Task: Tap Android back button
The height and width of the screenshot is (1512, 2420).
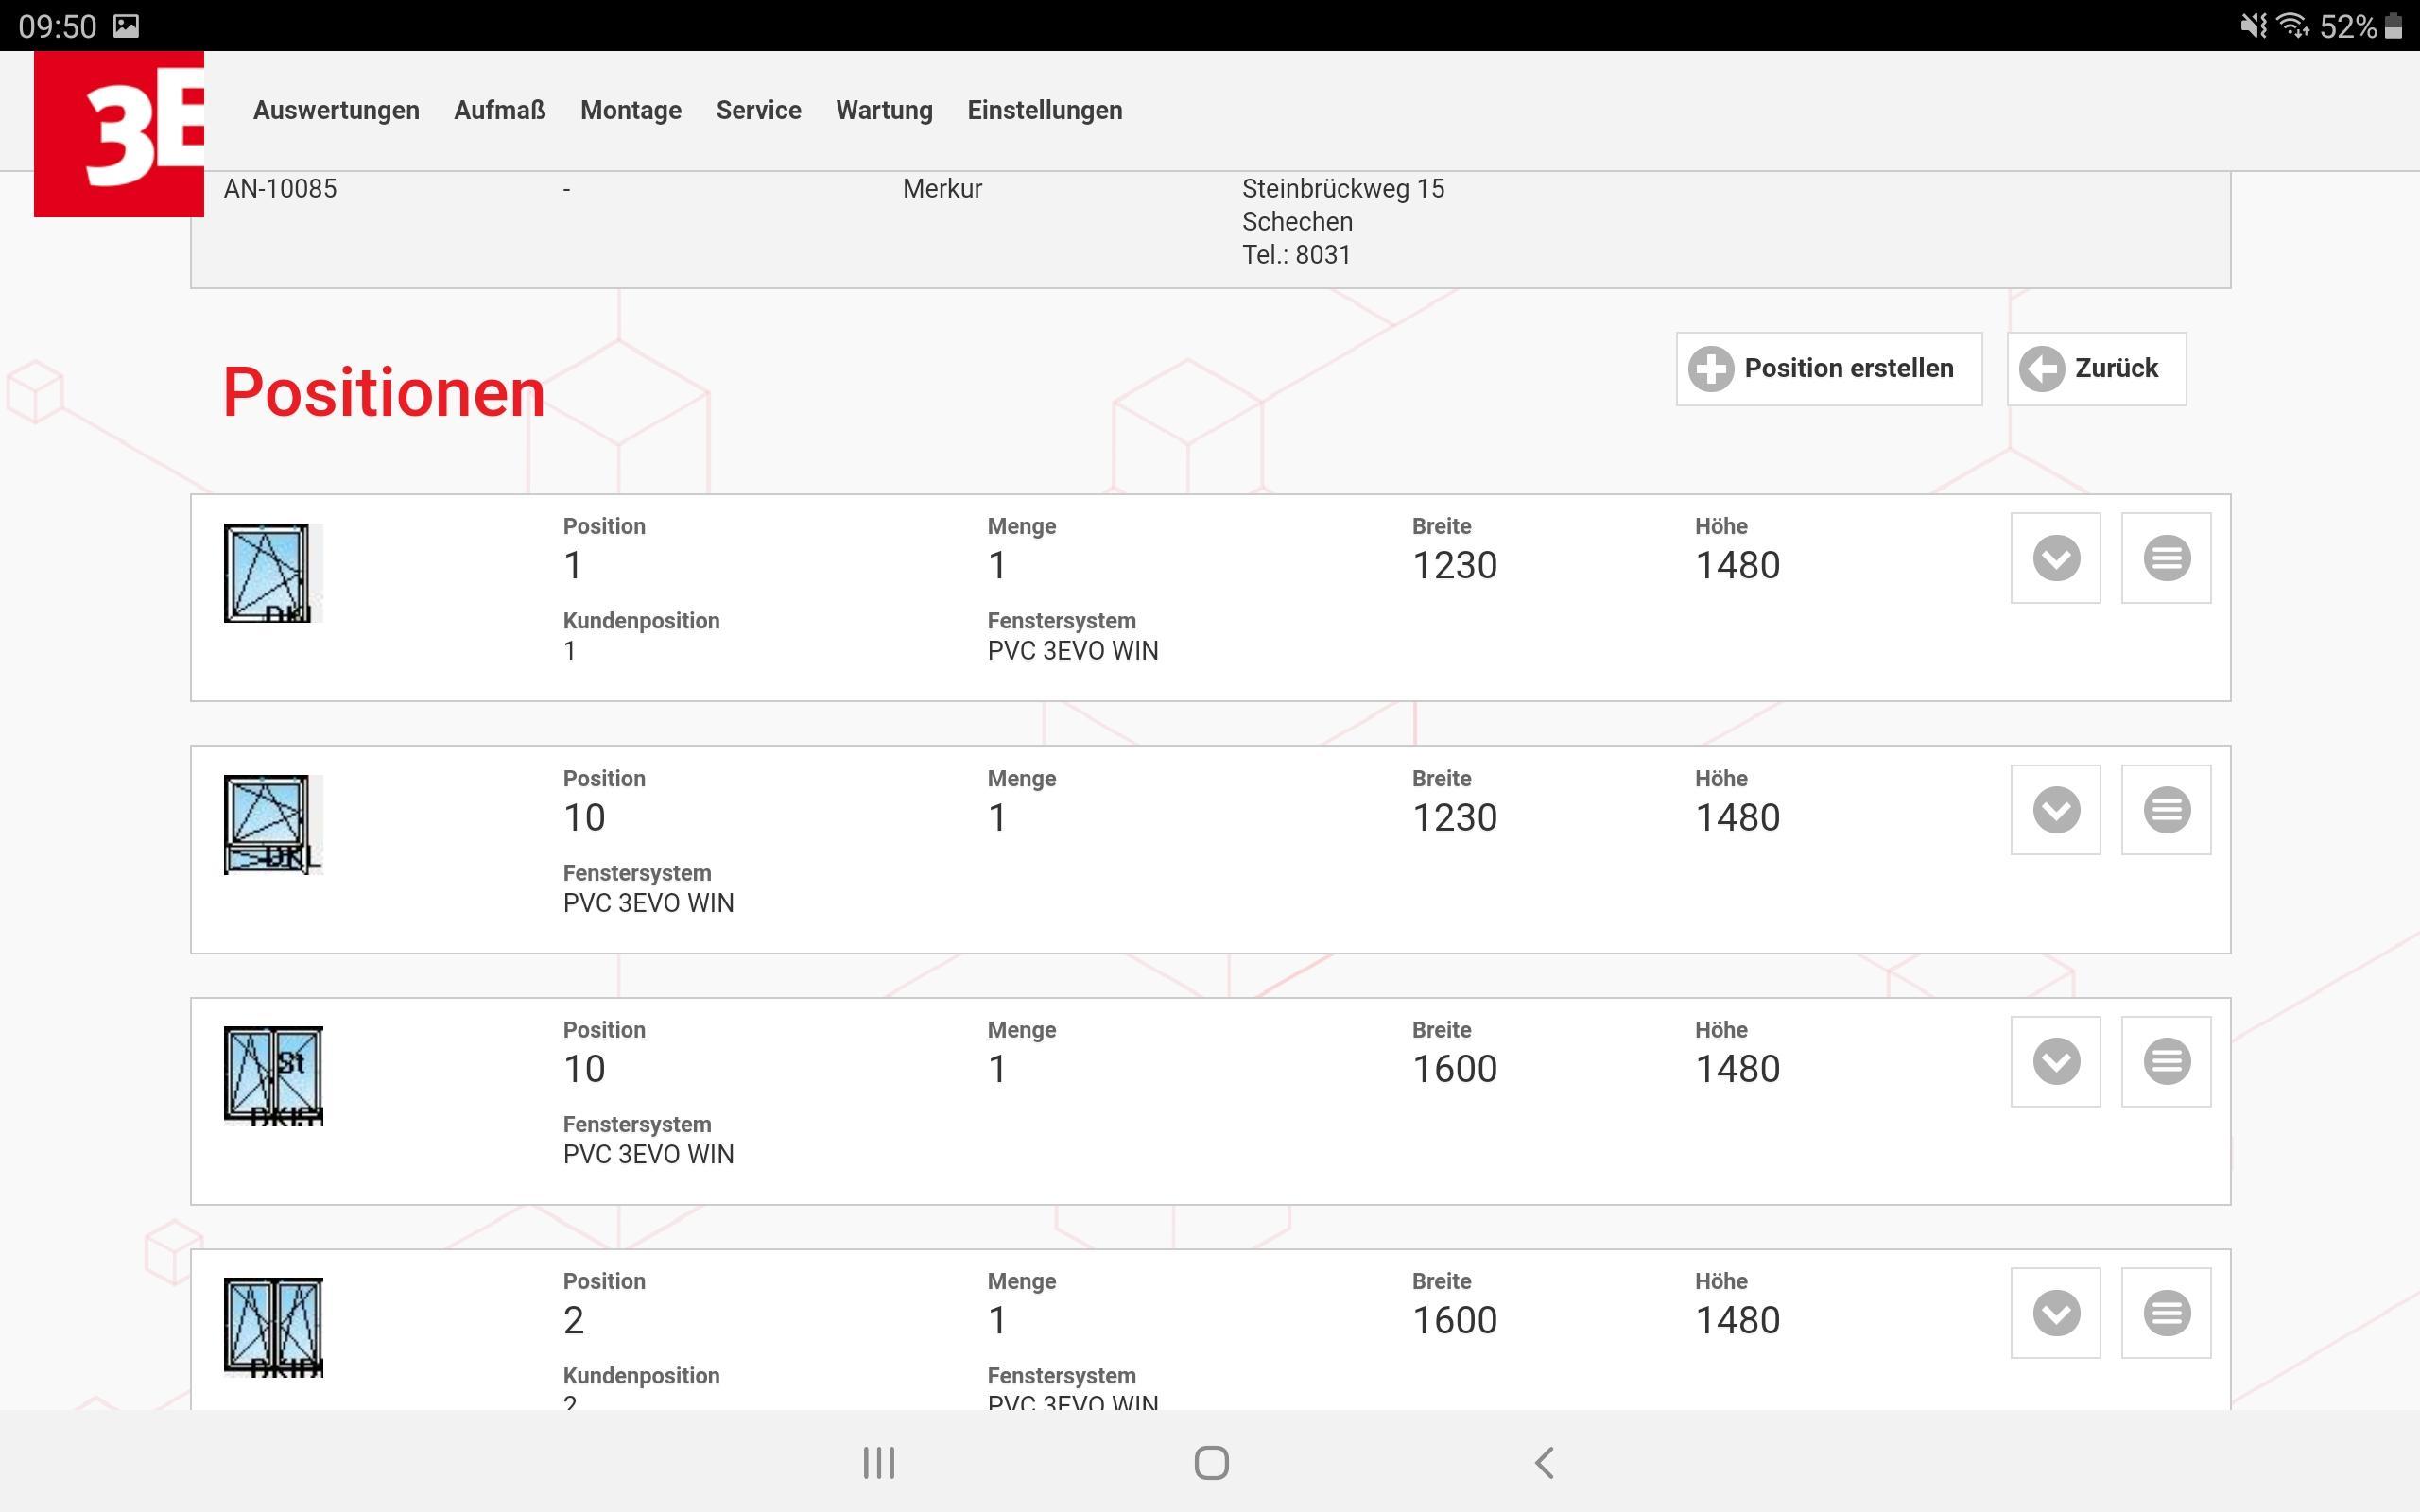Action: tap(1544, 1463)
